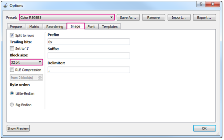This screenshot has width=224, height=140.
Task: Click the Export... button
Action: 204,18
